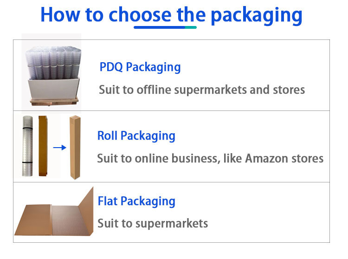The width and height of the screenshot is (348, 259).
Task: Click the transparent mat inside flat carton
Action: coord(71,220)
